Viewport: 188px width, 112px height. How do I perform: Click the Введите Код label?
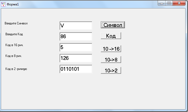14,34
